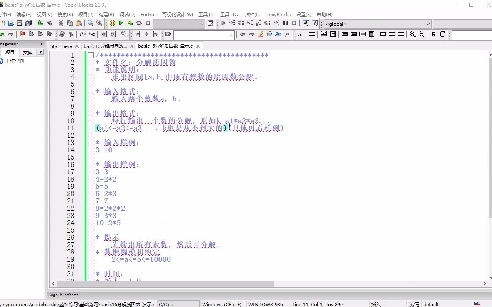492x307 pixels.
Task: Zoom in the editor view
Action: tap(412, 34)
